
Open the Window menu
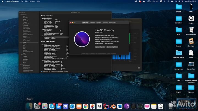[x=32, y=1]
